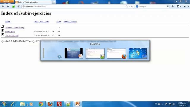Sort listing by Name column
This screenshot has width=190, height=107.
pyautogui.click(x=8, y=22)
